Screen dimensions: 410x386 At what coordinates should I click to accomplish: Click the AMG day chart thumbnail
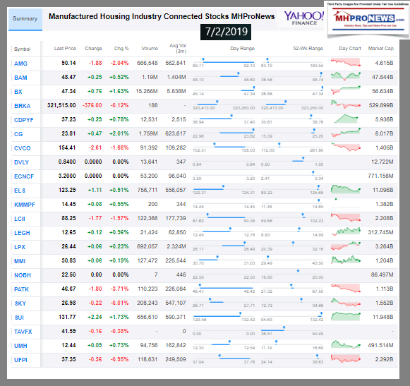(346, 63)
